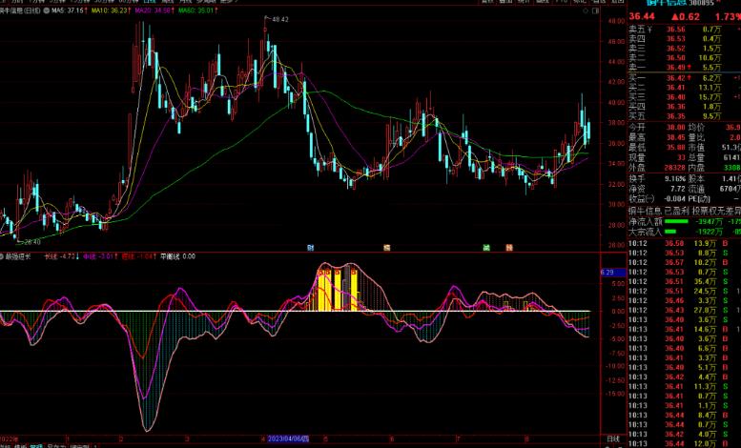Click the 卖二 price 36.50
This screenshot has height=448, width=741.
pyautogui.click(x=676, y=57)
